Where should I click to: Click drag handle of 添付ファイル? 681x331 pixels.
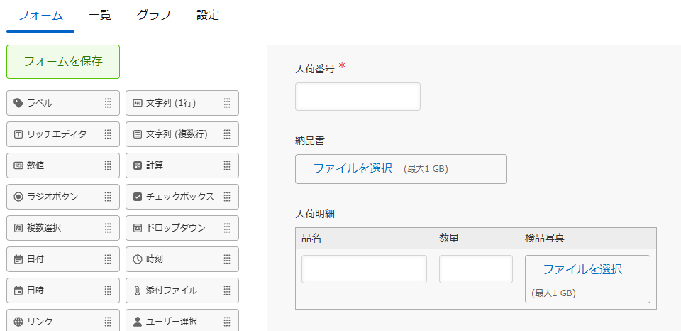(x=227, y=291)
